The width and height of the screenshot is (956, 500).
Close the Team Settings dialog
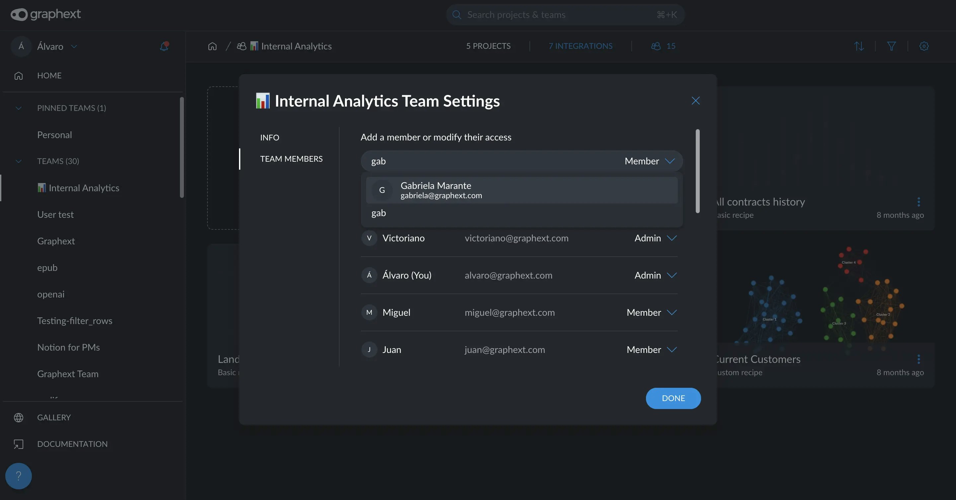pyautogui.click(x=695, y=101)
